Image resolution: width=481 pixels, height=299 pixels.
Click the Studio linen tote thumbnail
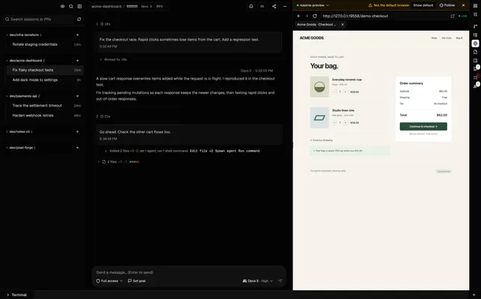pyautogui.click(x=319, y=117)
